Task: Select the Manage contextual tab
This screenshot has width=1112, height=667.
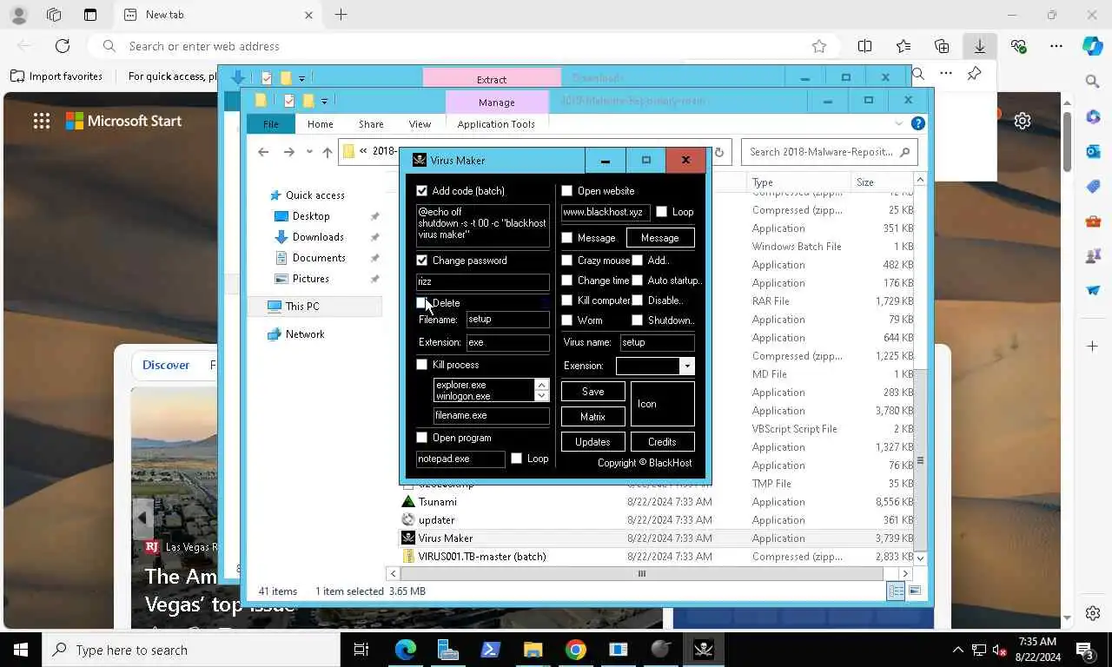Action: click(497, 102)
